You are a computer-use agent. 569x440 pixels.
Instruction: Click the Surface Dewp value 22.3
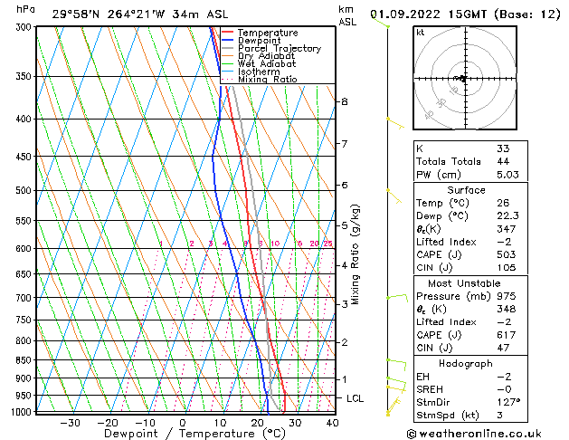[507, 216]
